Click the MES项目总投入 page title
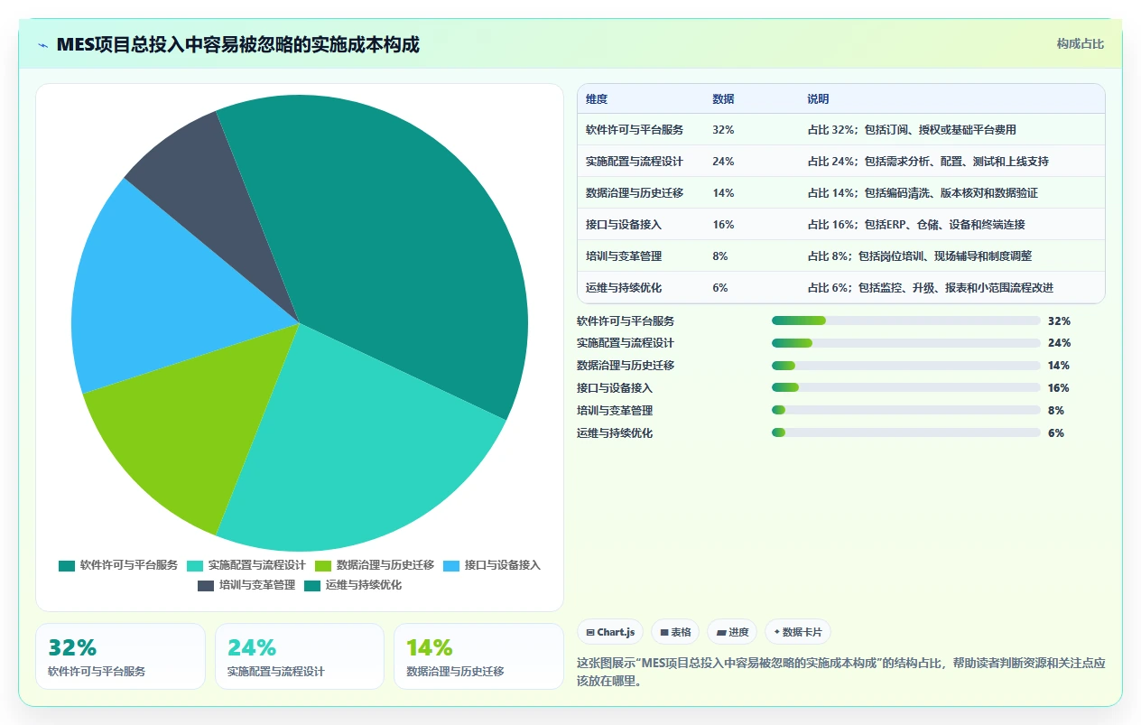The width and height of the screenshot is (1141, 725). [x=237, y=44]
